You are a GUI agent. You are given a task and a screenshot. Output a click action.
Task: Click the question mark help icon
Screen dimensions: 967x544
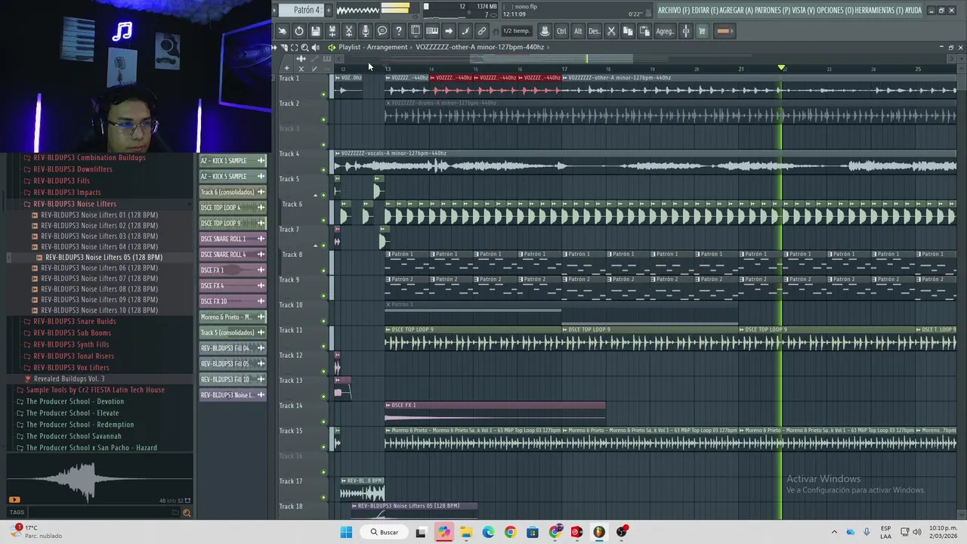(399, 31)
